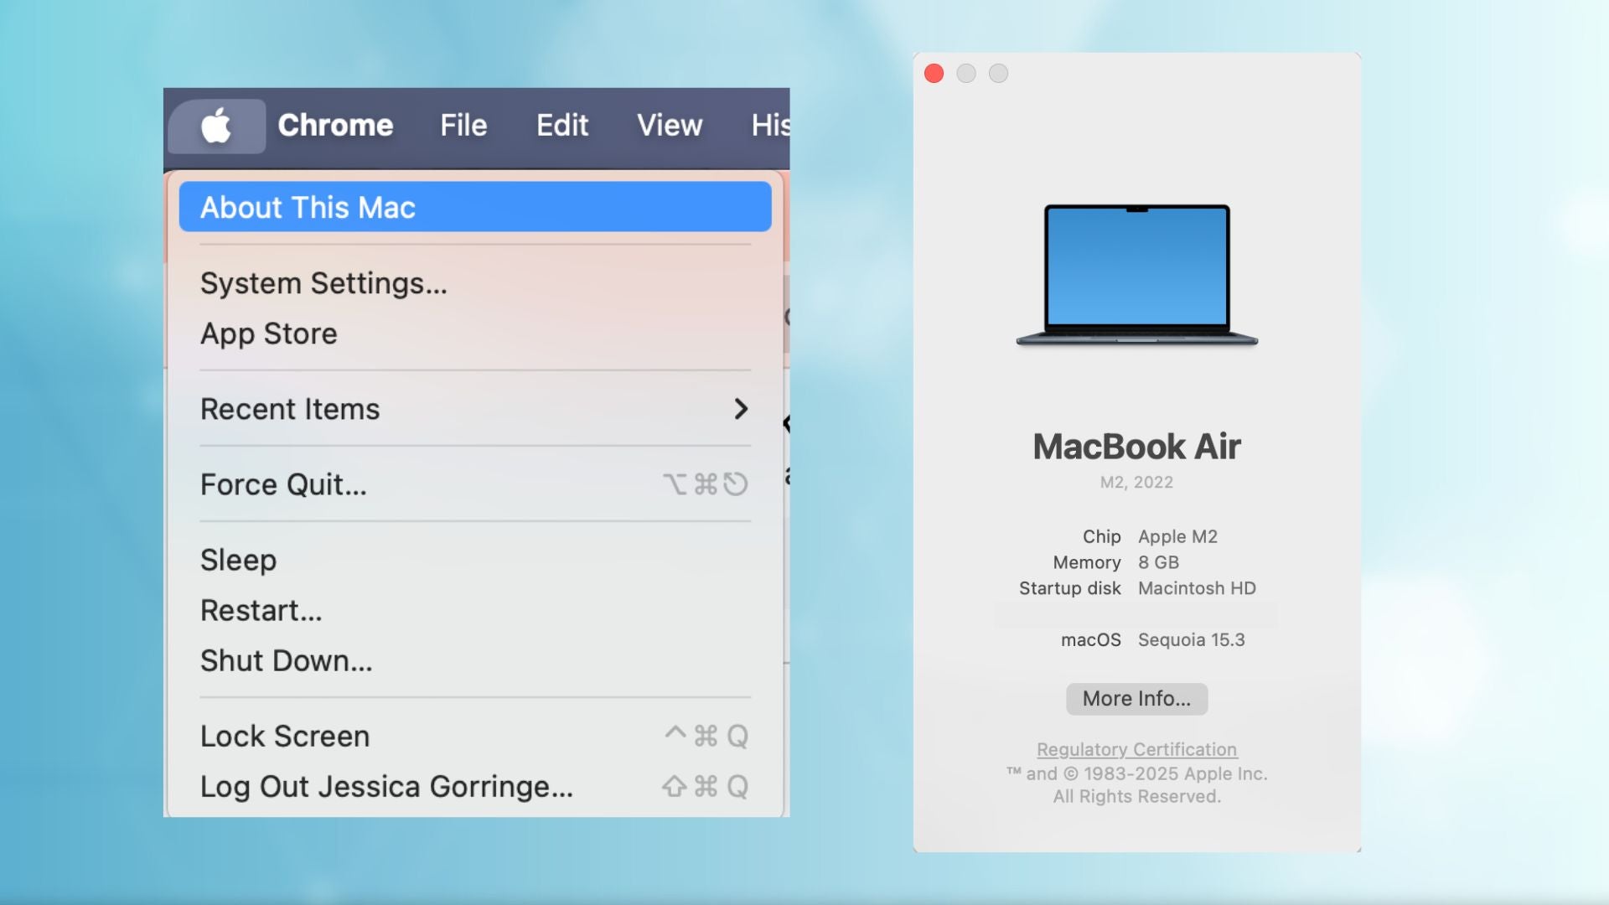The width and height of the screenshot is (1609, 905).
Task: Open the View menu
Action: (x=670, y=125)
